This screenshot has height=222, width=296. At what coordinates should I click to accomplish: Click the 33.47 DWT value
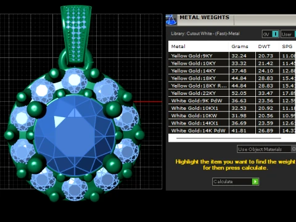click(266, 93)
